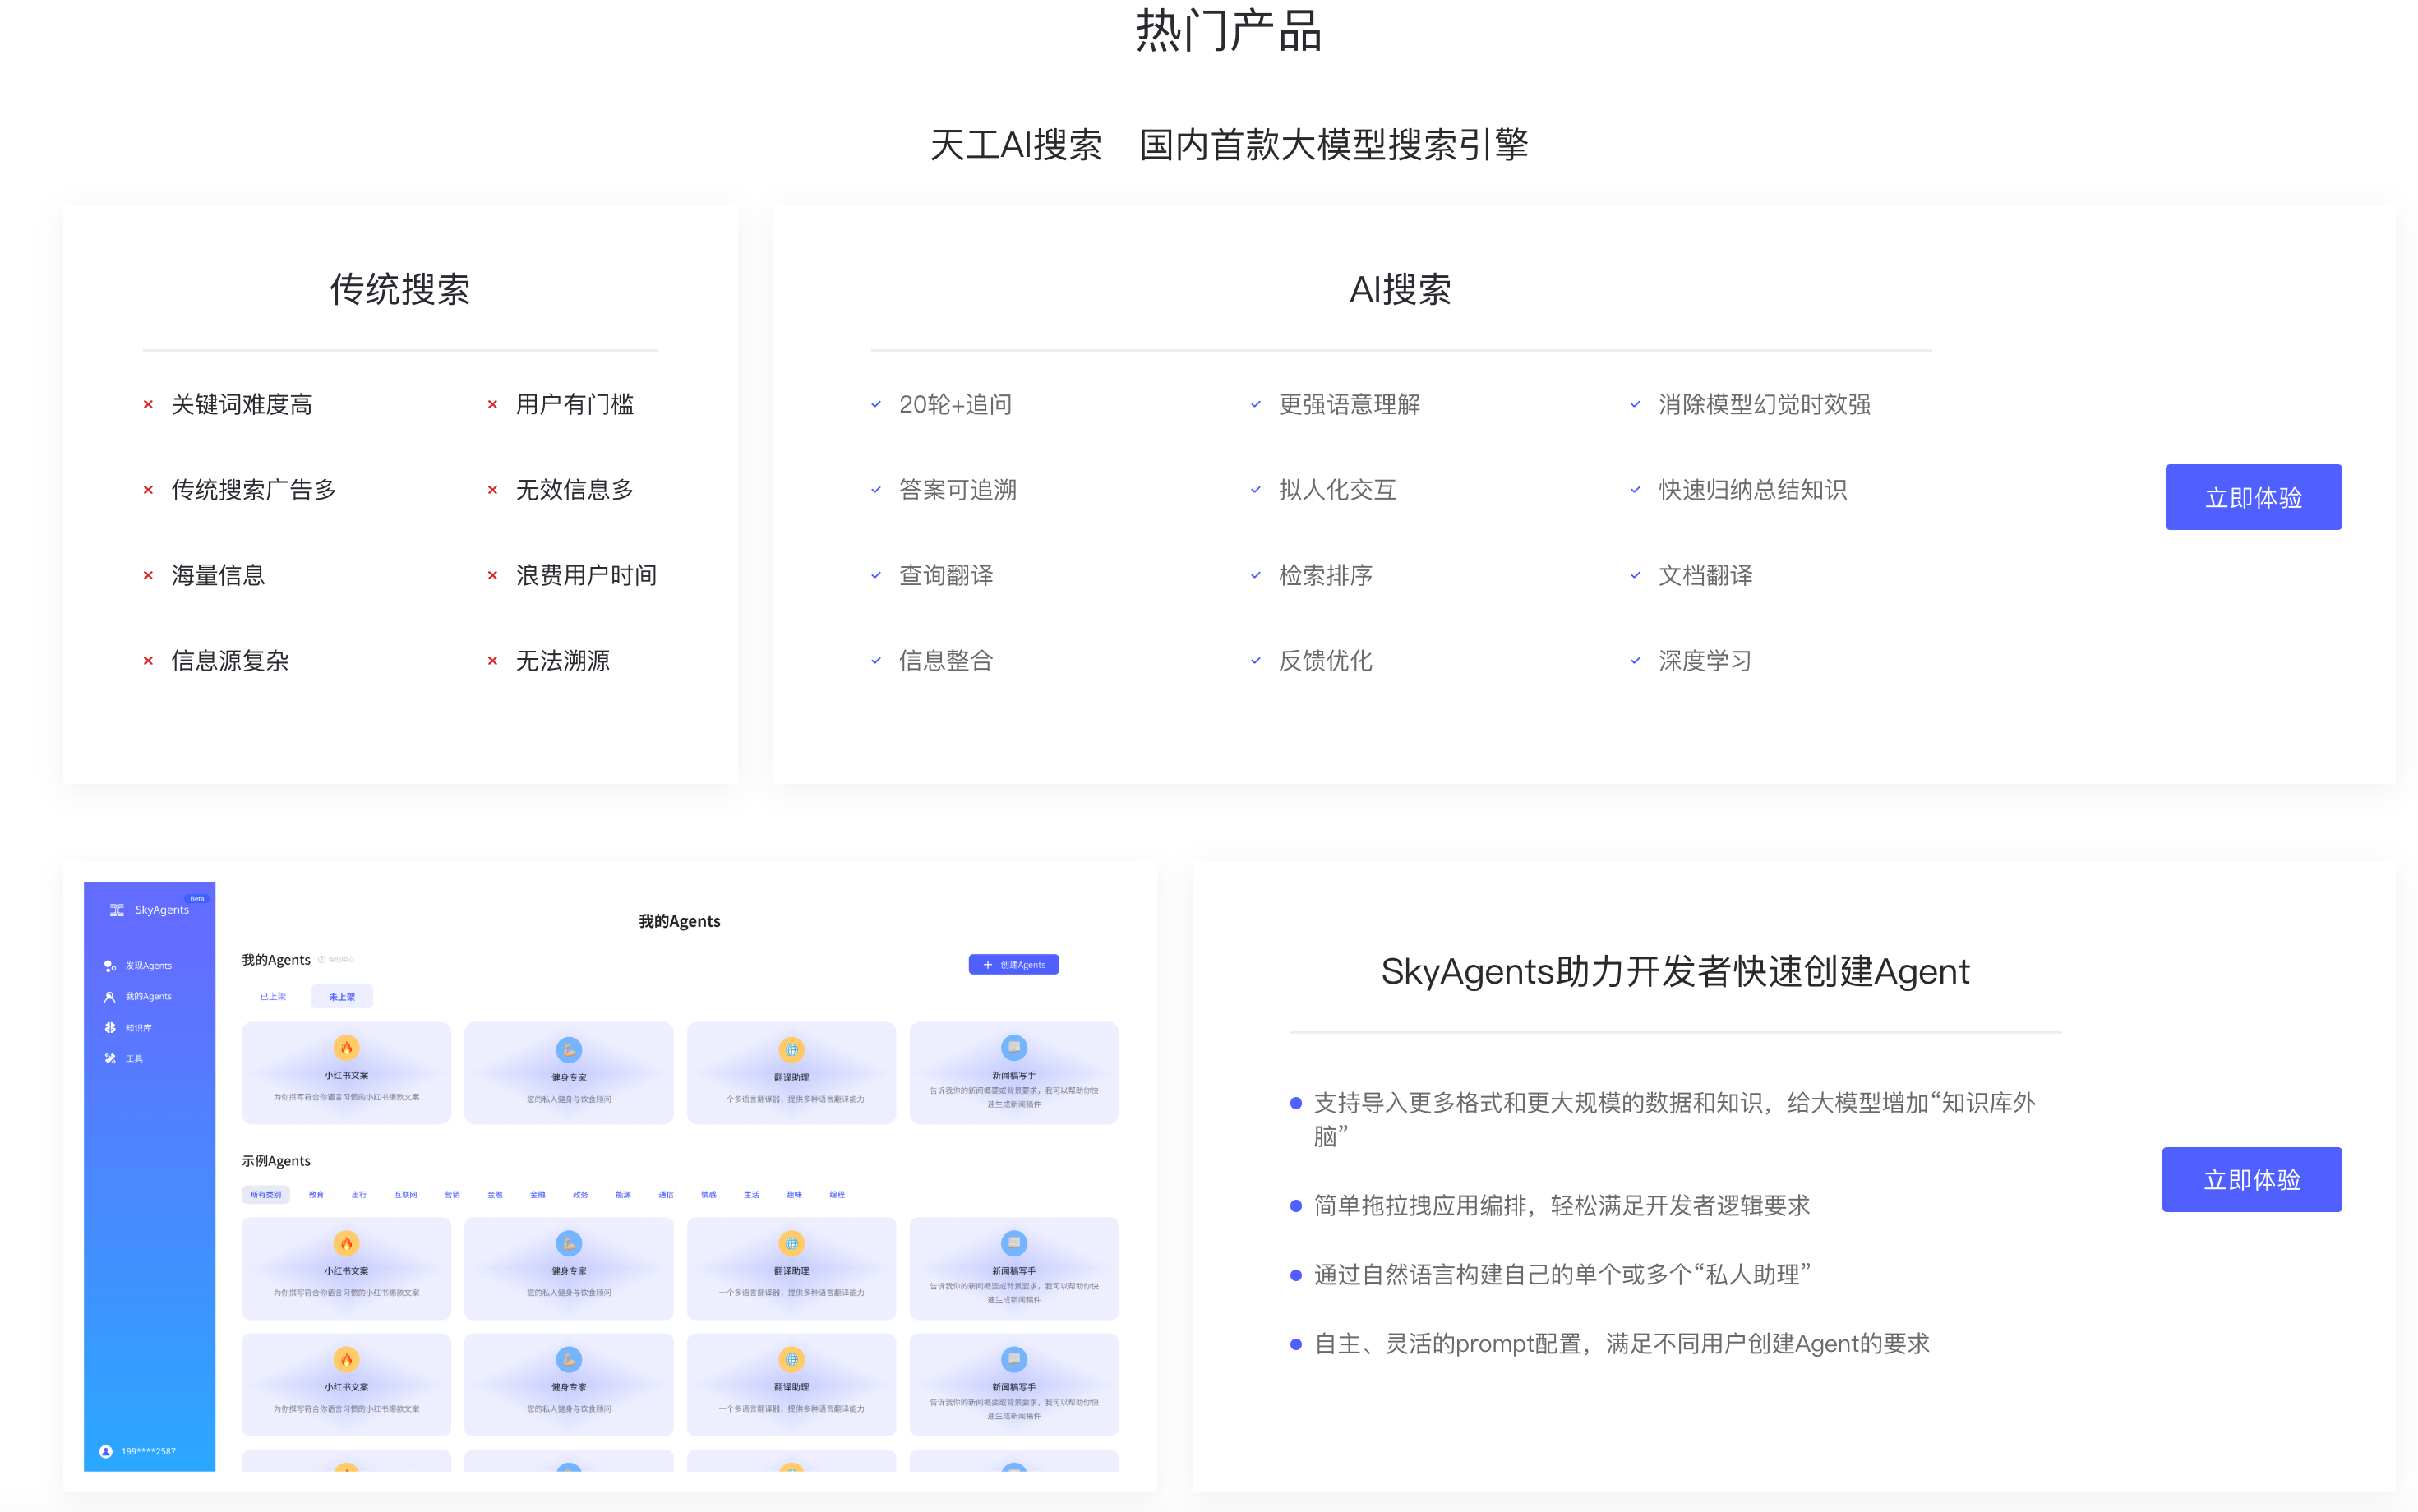The image size is (2418, 1512).
Task: Select the 能源 category filter
Action: 623,1195
